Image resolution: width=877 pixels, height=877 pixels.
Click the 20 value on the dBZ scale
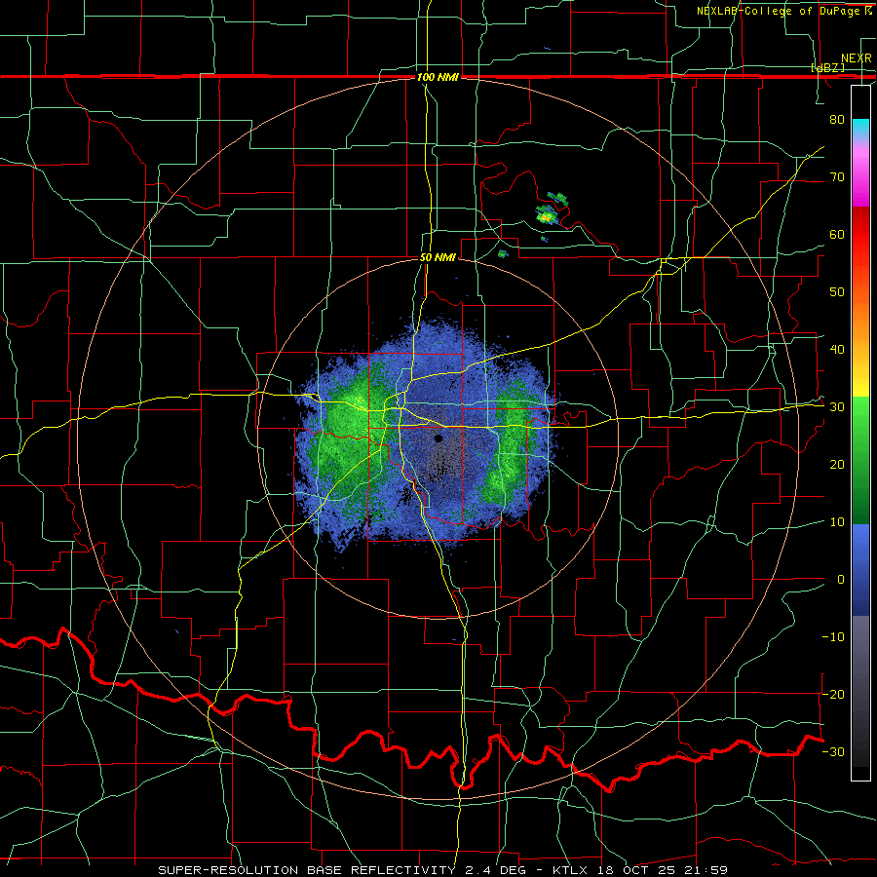[x=837, y=465]
